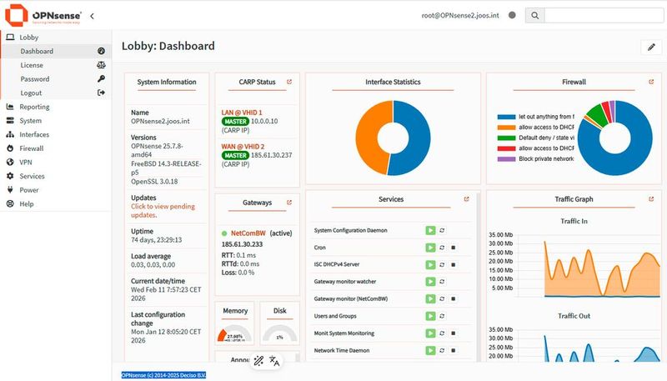Click the OPNsense logo
The height and width of the screenshot is (381, 667).
(x=43, y=15)
